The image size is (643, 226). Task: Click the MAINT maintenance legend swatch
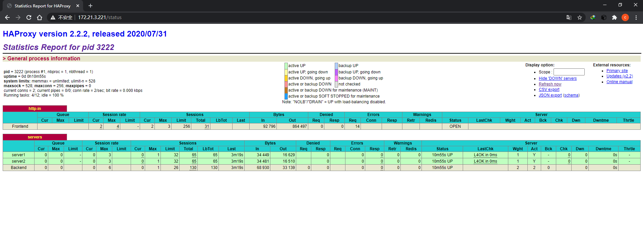click(x=286, y=90)
